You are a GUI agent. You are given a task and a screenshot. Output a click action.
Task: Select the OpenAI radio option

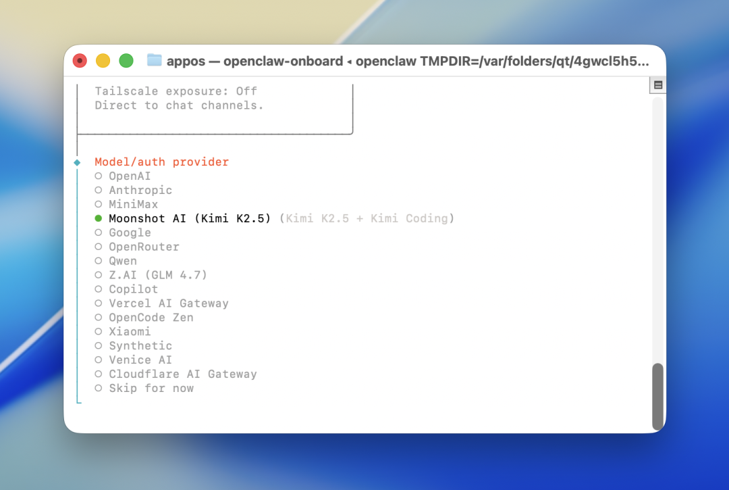(x=130, y=176)
